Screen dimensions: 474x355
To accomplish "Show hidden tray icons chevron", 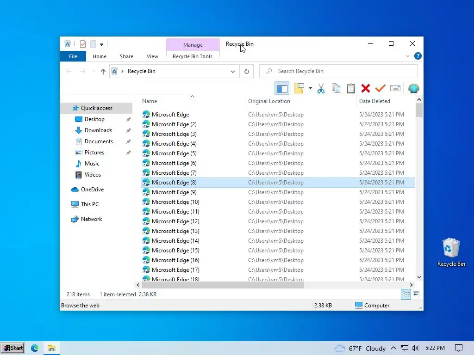I will pos(393,348).
